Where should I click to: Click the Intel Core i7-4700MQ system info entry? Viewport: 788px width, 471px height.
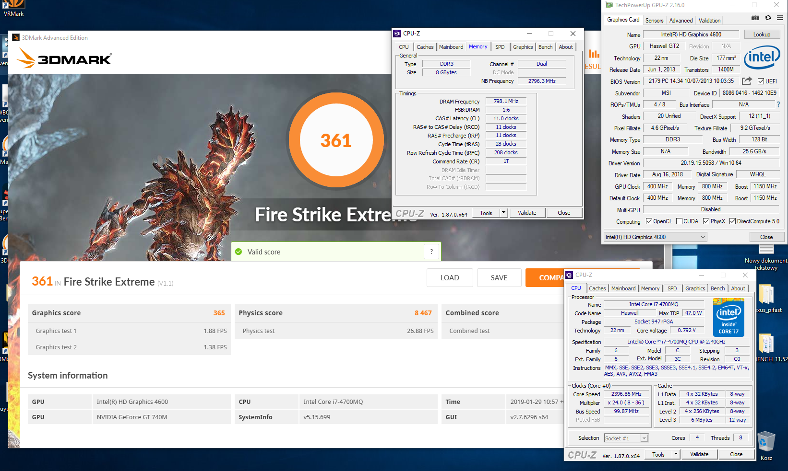pyautogui.click(x=333, y=402)
